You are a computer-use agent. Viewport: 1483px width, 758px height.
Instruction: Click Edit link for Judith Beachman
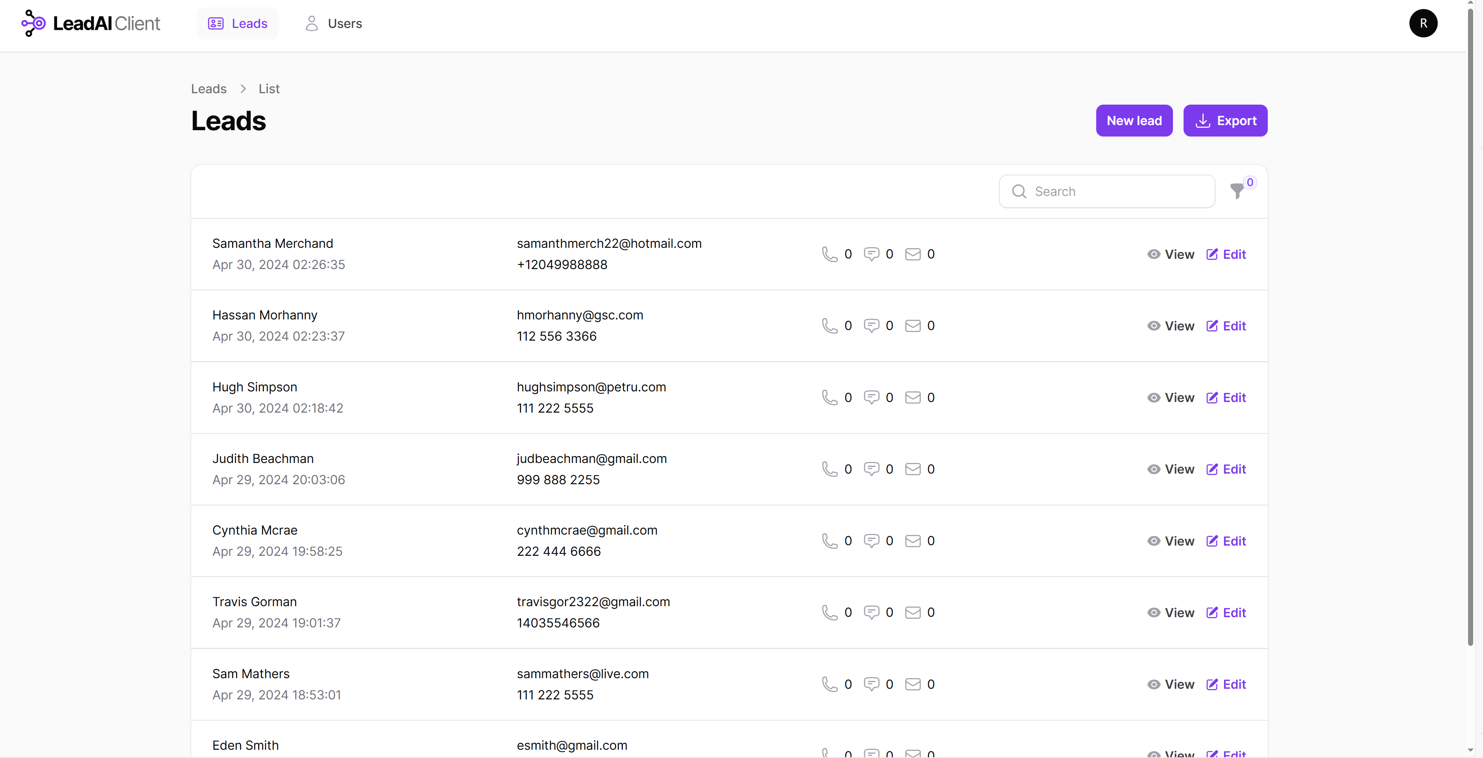click(1234, 469)
